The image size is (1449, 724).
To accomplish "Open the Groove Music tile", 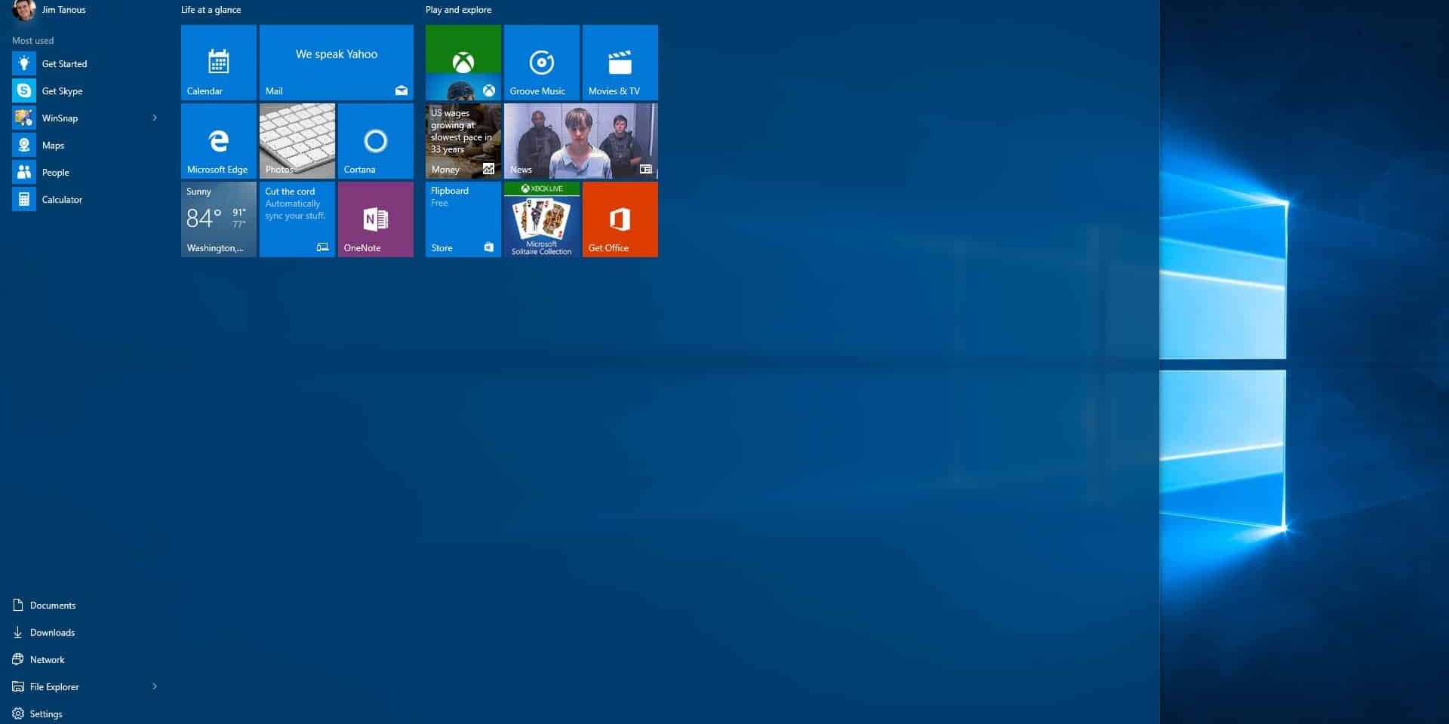I will [542, 63].
